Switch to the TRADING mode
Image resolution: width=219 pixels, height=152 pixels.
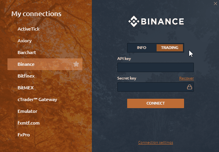tap(170, 48)
